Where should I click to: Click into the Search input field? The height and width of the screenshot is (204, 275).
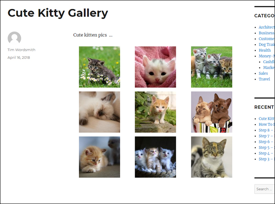[x=264, y=189]
